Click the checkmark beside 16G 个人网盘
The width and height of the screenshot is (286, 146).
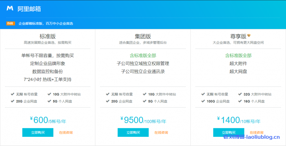coord(240,101)
